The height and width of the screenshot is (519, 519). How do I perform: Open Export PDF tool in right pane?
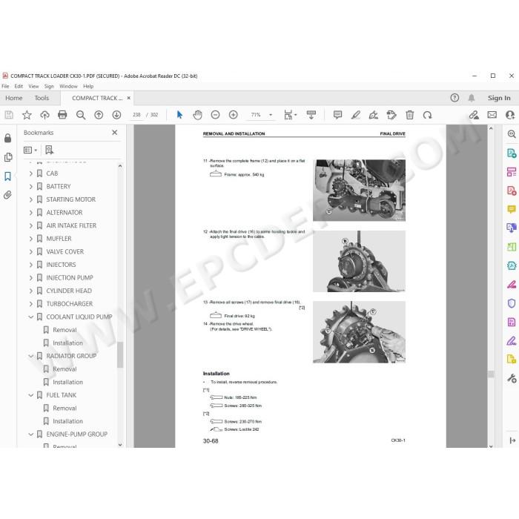pyautogui.click(x=512, y=153)
